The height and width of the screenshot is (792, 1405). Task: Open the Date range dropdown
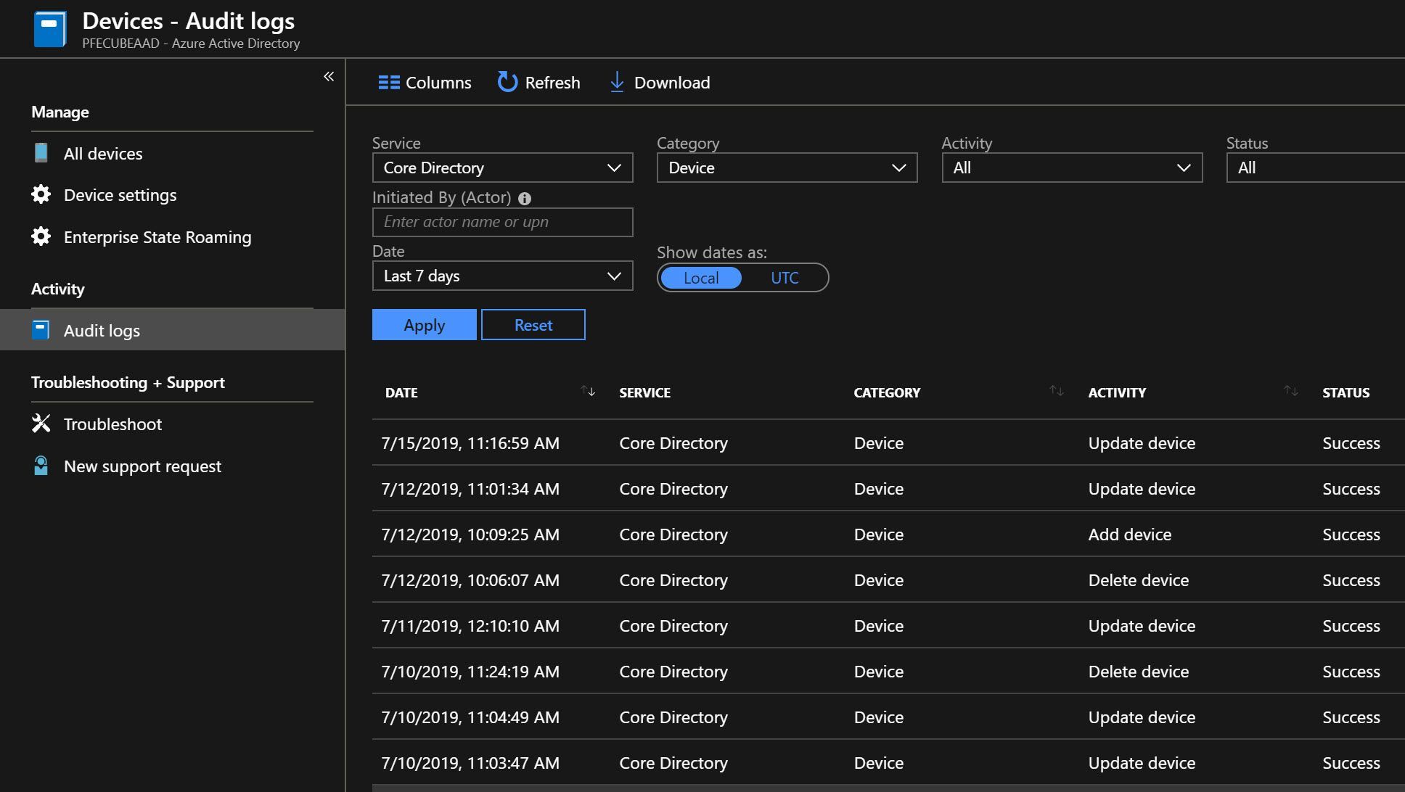point(502,276)
